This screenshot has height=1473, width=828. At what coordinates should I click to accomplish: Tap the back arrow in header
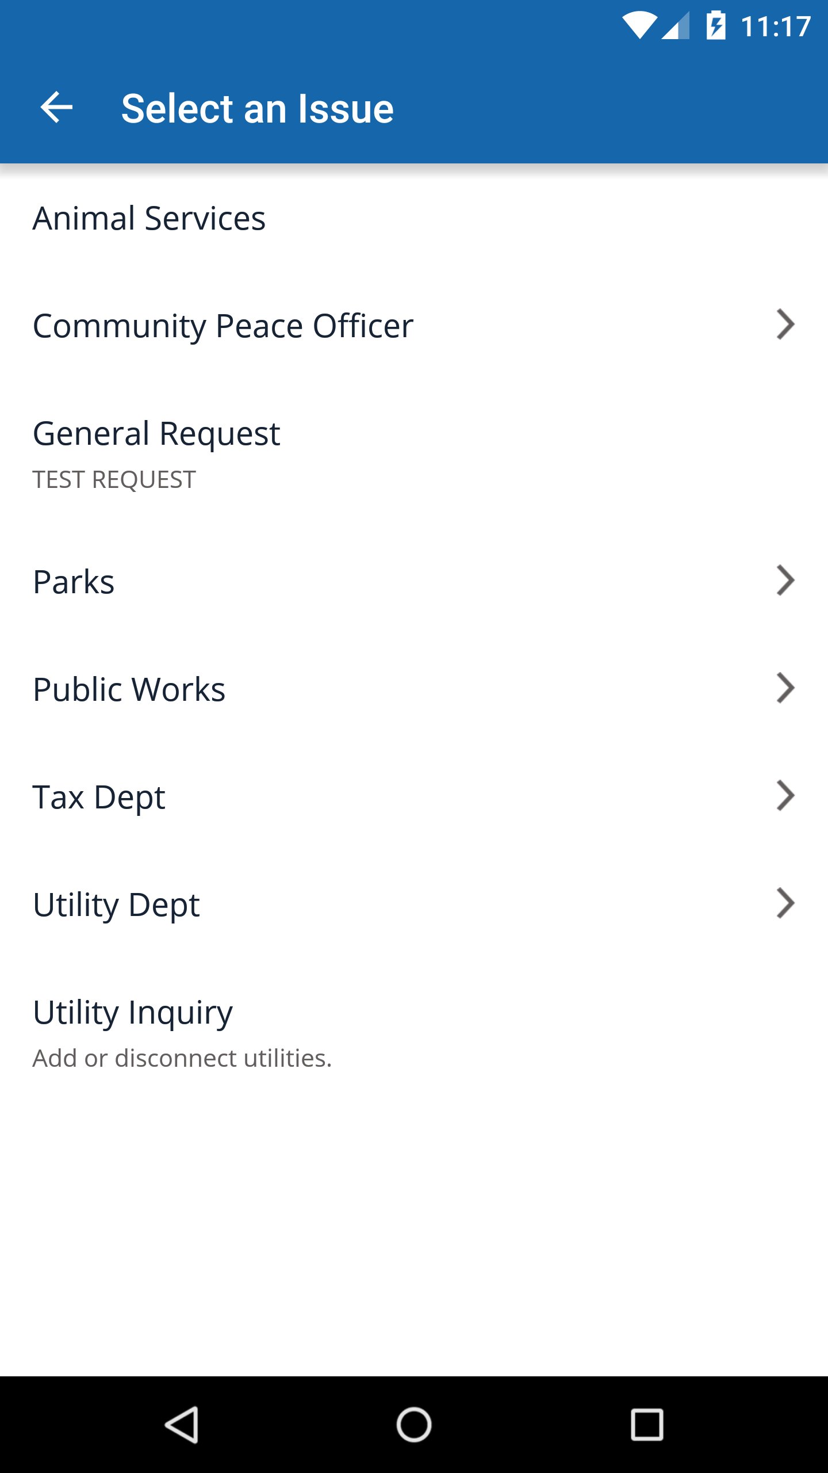coord(56,108)
